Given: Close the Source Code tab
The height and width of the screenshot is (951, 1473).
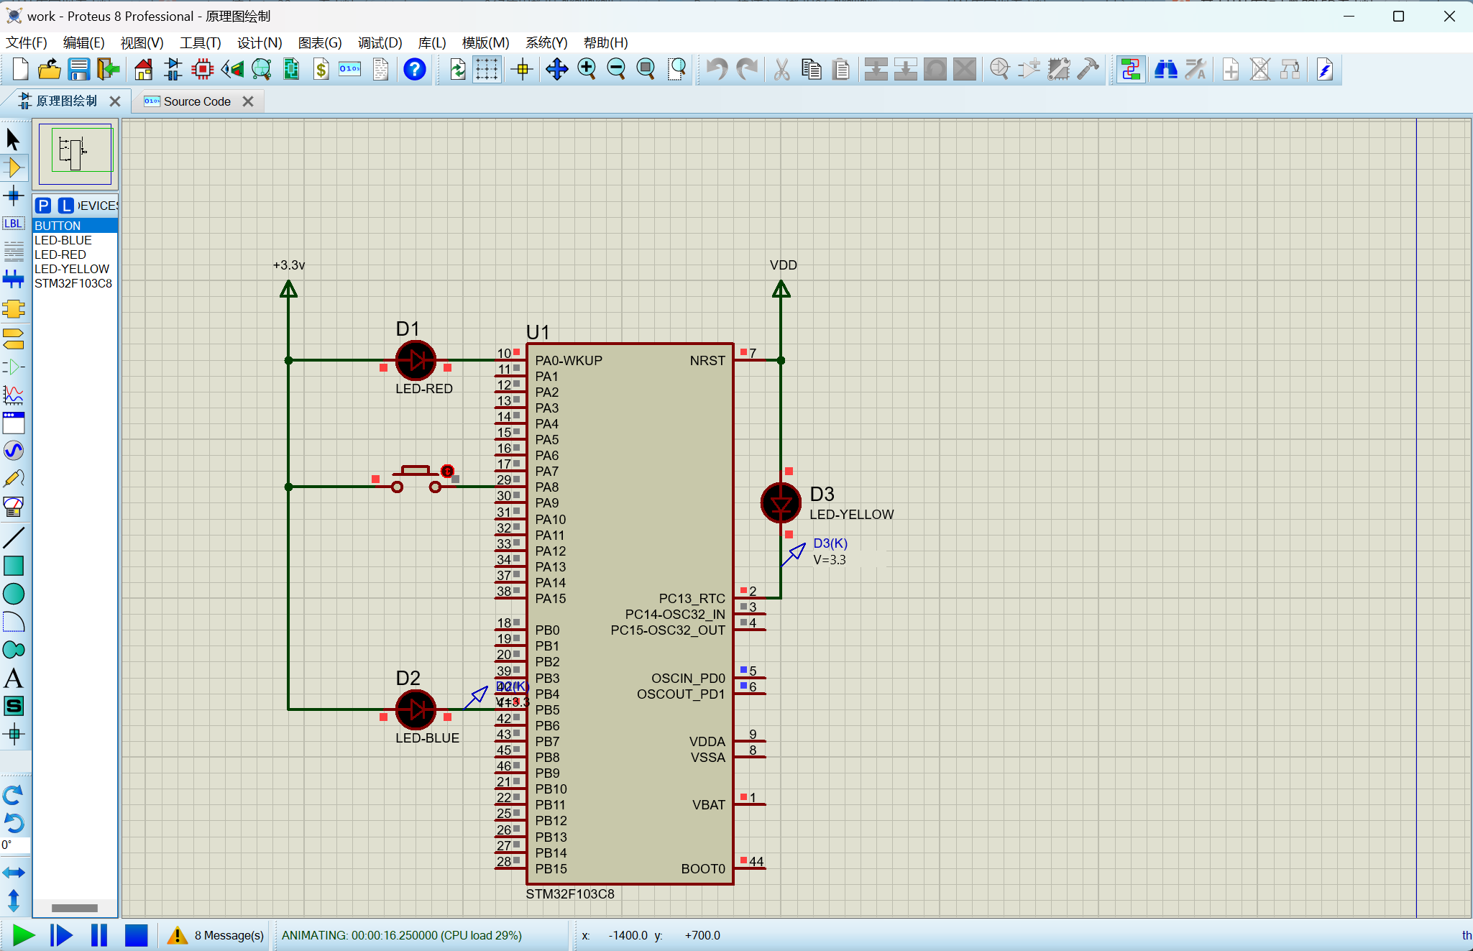Looking at the screenshot, I should tap(248, 101).
